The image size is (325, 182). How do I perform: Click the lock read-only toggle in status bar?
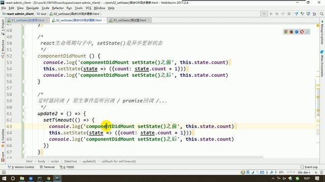(316, 172)
